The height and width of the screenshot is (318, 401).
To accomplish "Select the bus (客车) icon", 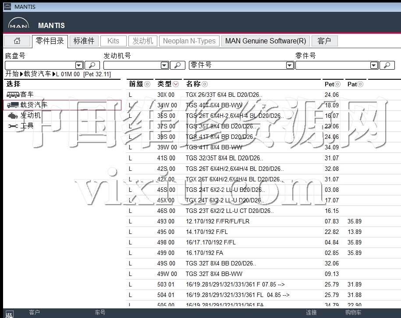I will pyautogui.click(x=12, y=95).
